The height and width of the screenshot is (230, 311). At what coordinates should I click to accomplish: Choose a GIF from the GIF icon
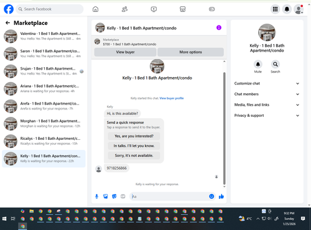click(x=123, y=196)
